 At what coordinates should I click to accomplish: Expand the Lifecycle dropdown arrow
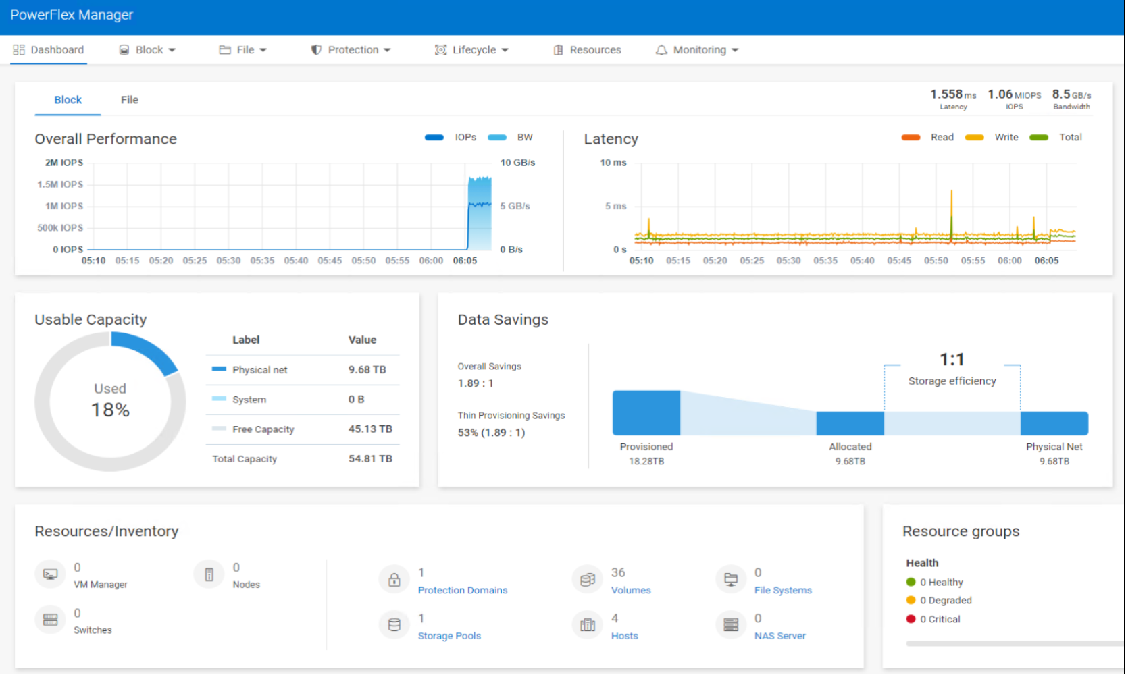pyautogui.click(x=505, y=51)
